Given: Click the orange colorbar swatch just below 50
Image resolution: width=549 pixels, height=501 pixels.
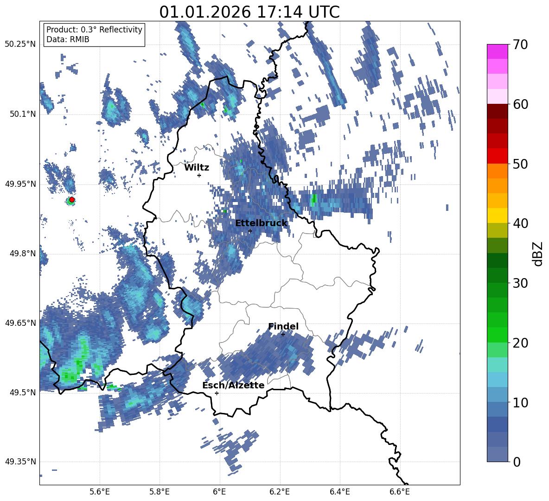Looking at the screenshot, I should click(497, 171).
